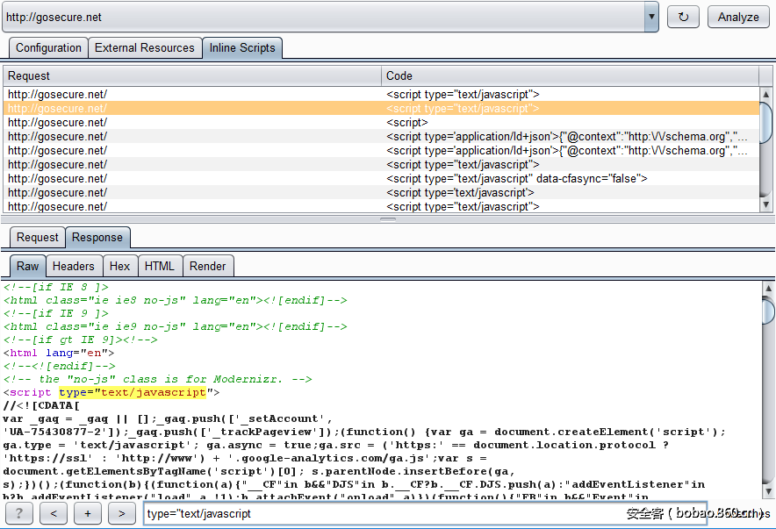
Task: Select the Request tab in lower pane
Action: click(38, 237)
